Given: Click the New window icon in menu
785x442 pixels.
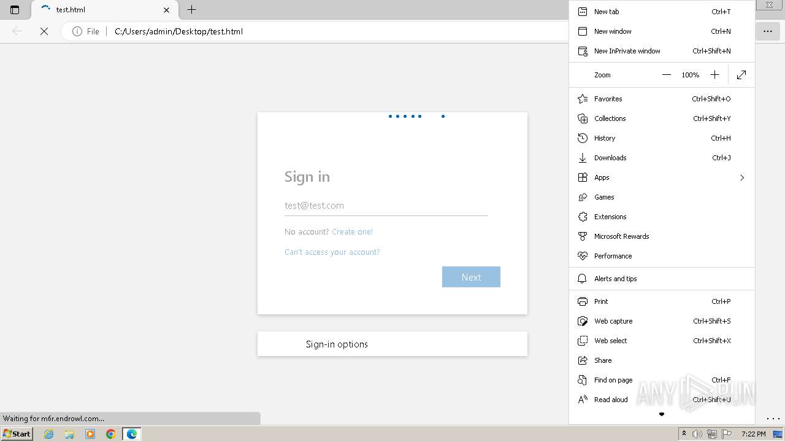Looking at the screenshot, I should pyautogui.click(x=583, y=31).
